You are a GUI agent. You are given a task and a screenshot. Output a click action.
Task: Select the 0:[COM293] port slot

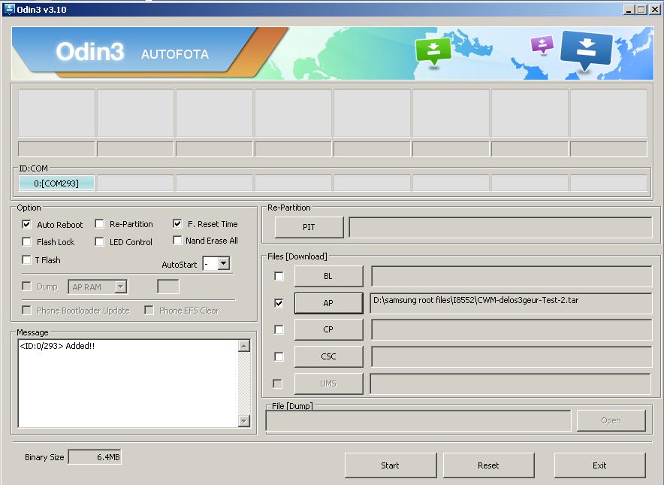tap(56, 183)
